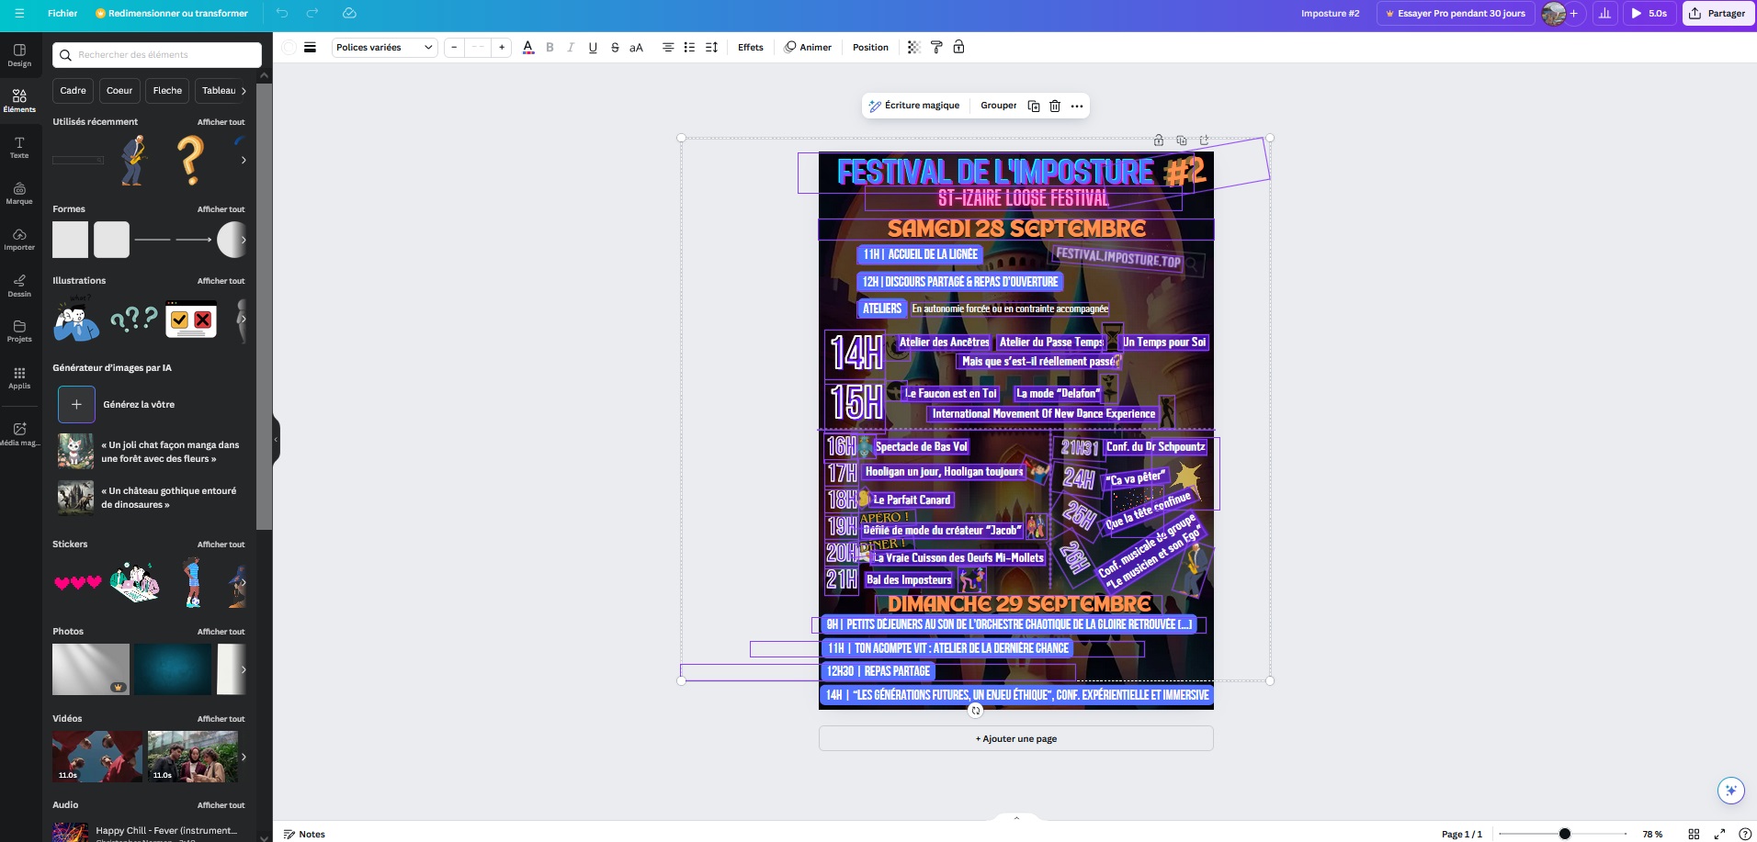Open the Applis sidebar panel
Screen dimensions: 1757x842
[19, 377]
